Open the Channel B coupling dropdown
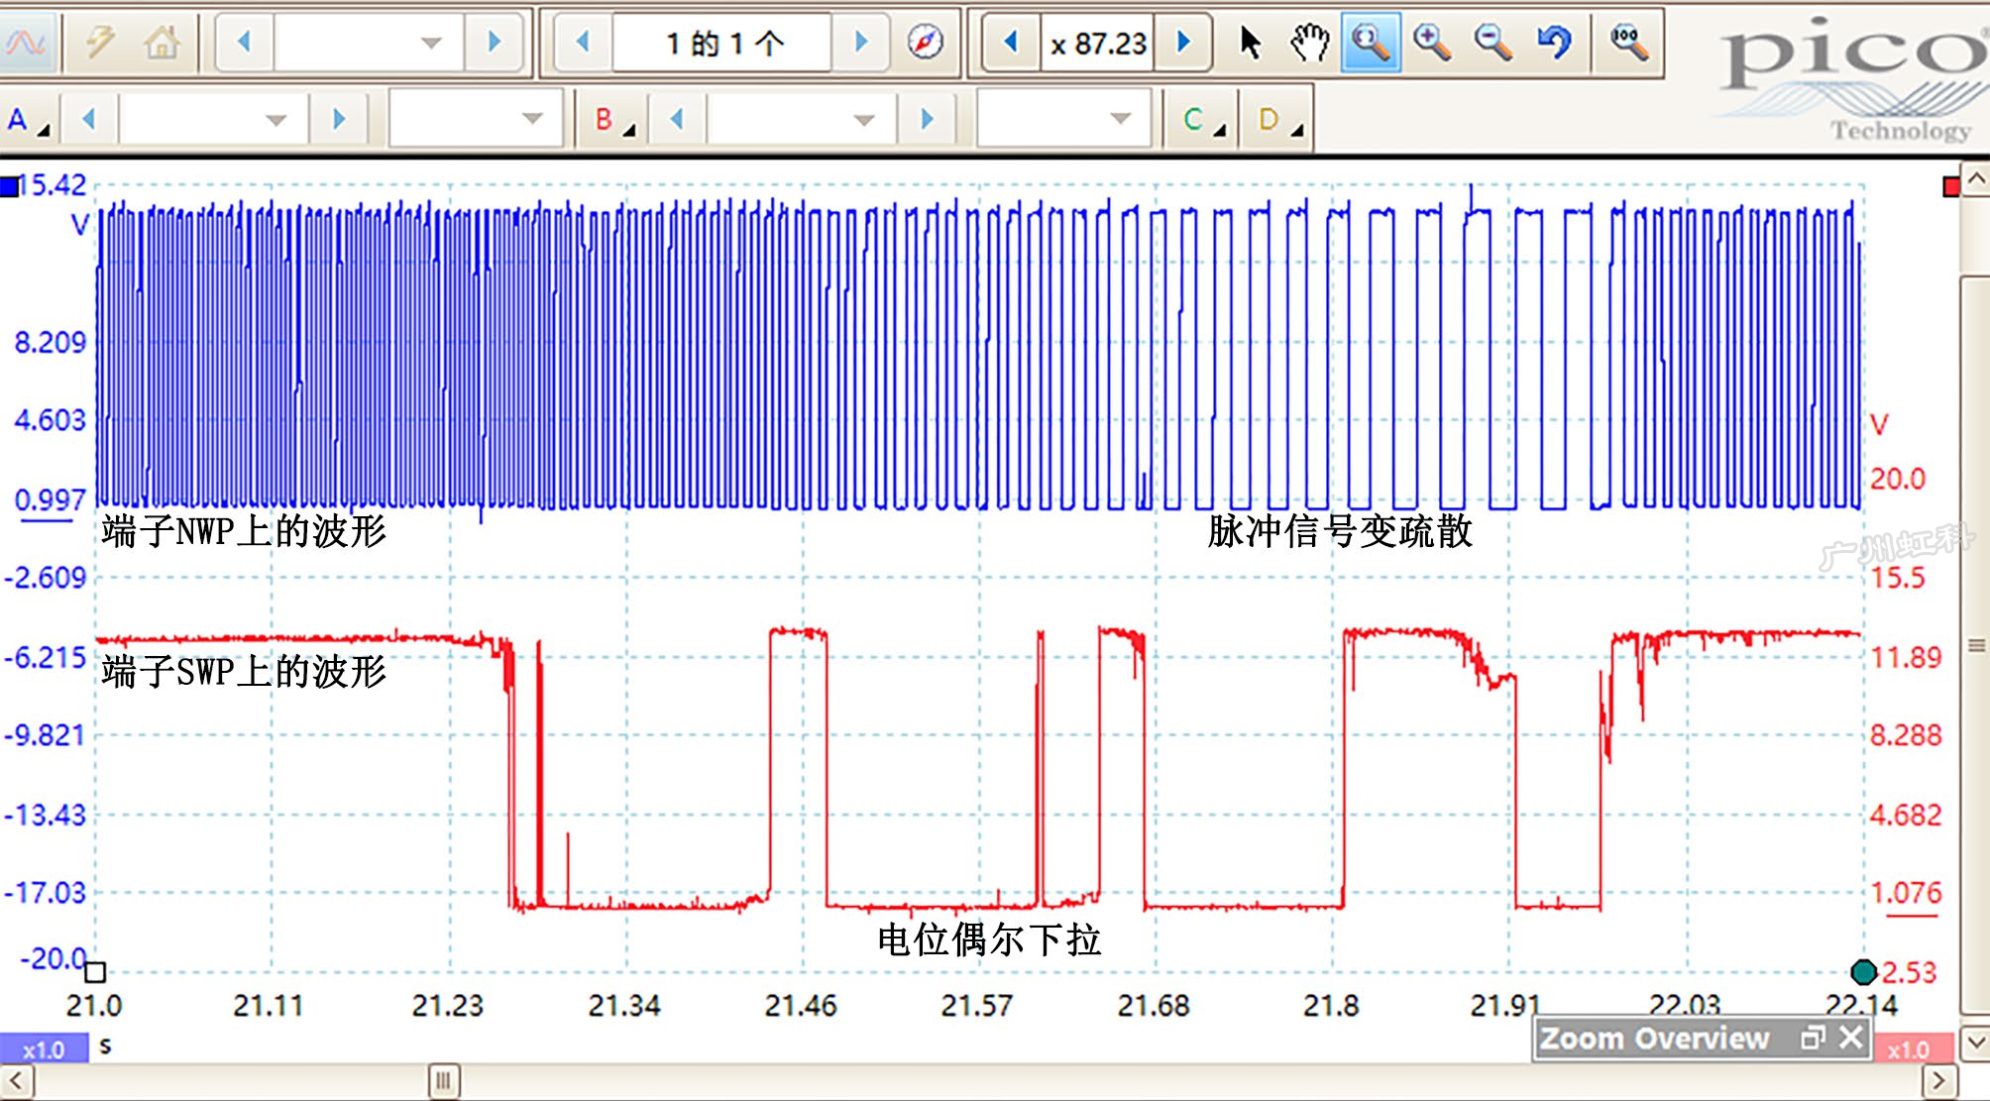This screenshot has width=1990, height=1101. coord(1120,120)
